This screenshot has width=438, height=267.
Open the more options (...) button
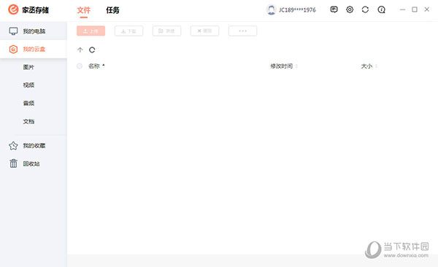(243, 31)
